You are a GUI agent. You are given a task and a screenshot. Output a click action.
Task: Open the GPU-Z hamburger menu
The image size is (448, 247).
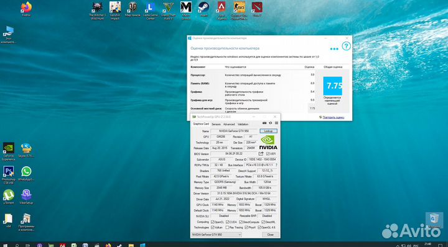276,123
